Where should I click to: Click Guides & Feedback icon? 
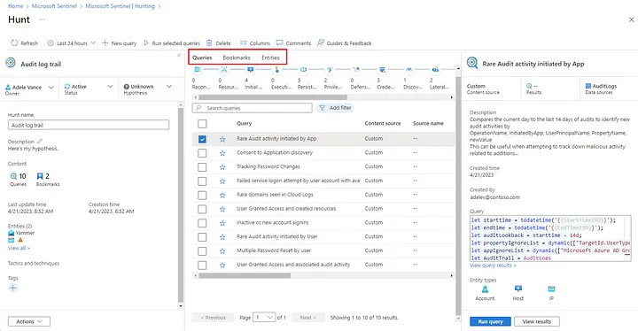click(321, 42)
